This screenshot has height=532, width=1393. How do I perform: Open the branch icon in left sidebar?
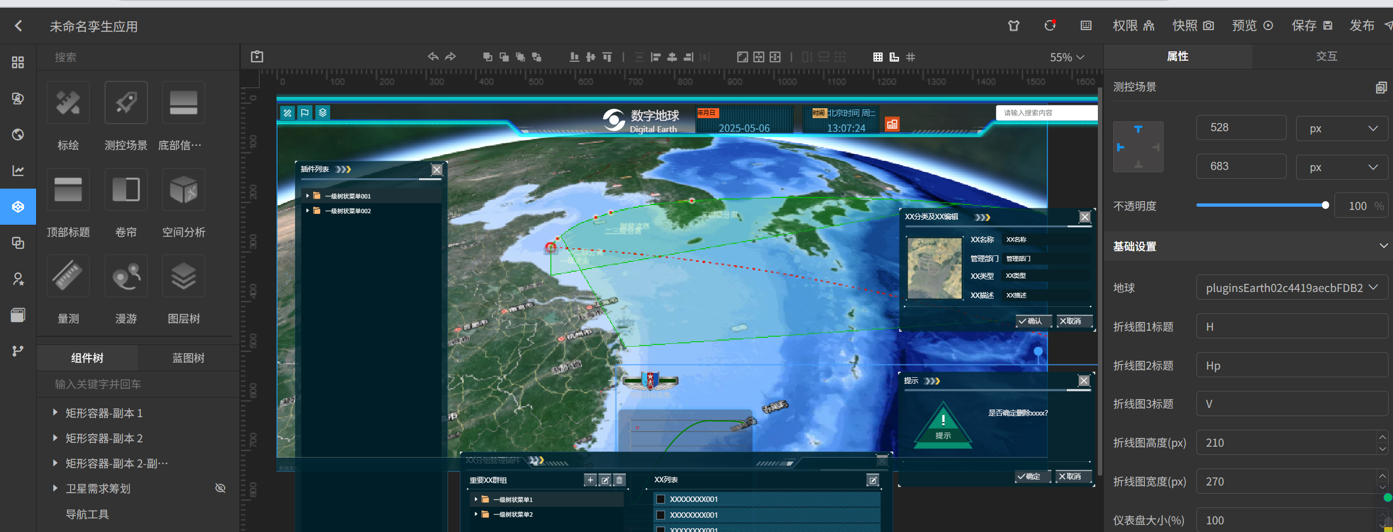[18, 351]
